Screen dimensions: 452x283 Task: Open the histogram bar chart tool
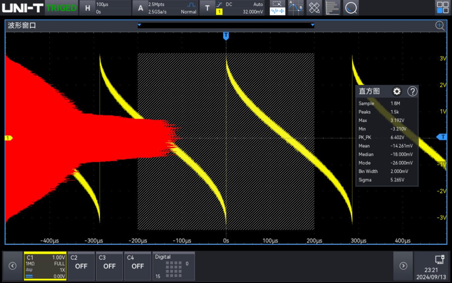[332, 8]
